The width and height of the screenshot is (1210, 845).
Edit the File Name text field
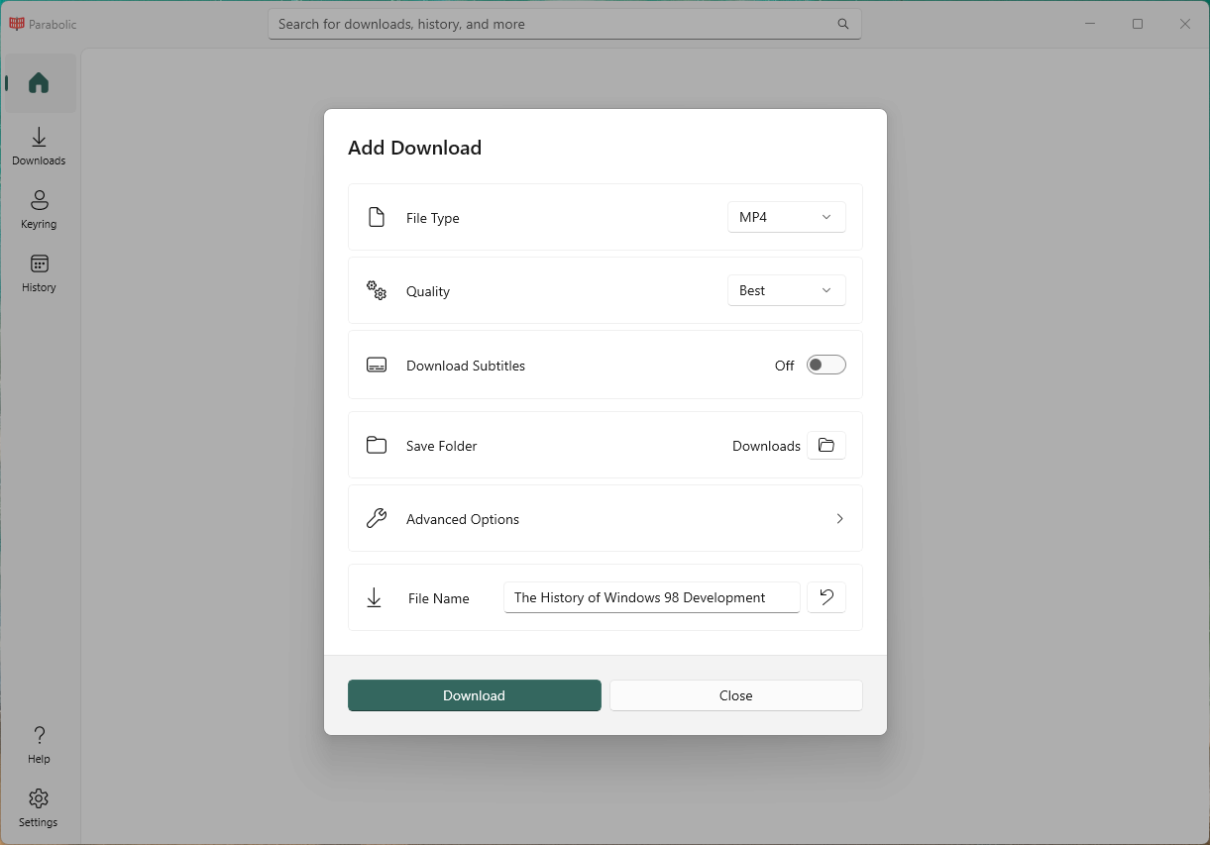pyautogui.click(x=652, y=597)
